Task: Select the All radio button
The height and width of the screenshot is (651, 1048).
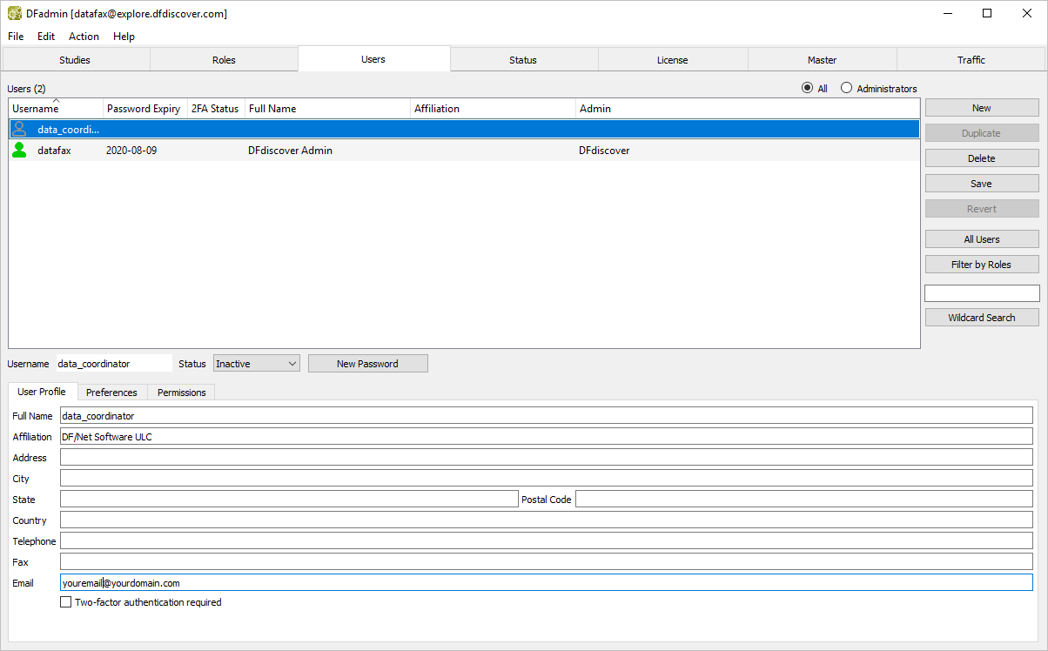Action: tap(807, 89)
